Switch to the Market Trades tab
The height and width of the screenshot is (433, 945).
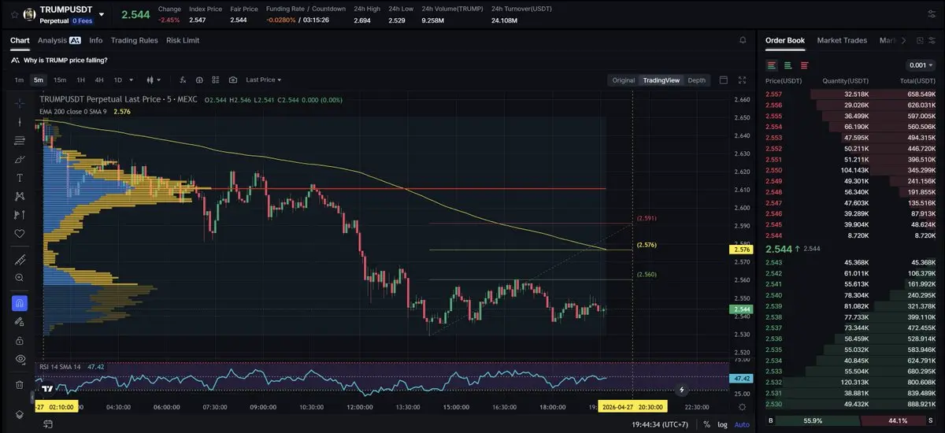point(842,40)
